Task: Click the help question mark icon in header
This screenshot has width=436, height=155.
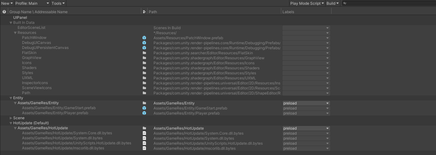Action: tap(4, 12)
